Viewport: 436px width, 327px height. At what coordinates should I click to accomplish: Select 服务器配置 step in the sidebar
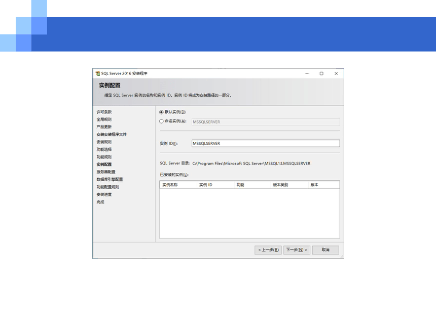tap(106, 172)
